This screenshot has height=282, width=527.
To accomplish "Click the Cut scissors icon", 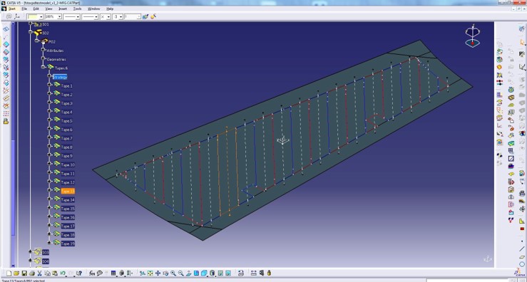I will (x=39, y=273).
